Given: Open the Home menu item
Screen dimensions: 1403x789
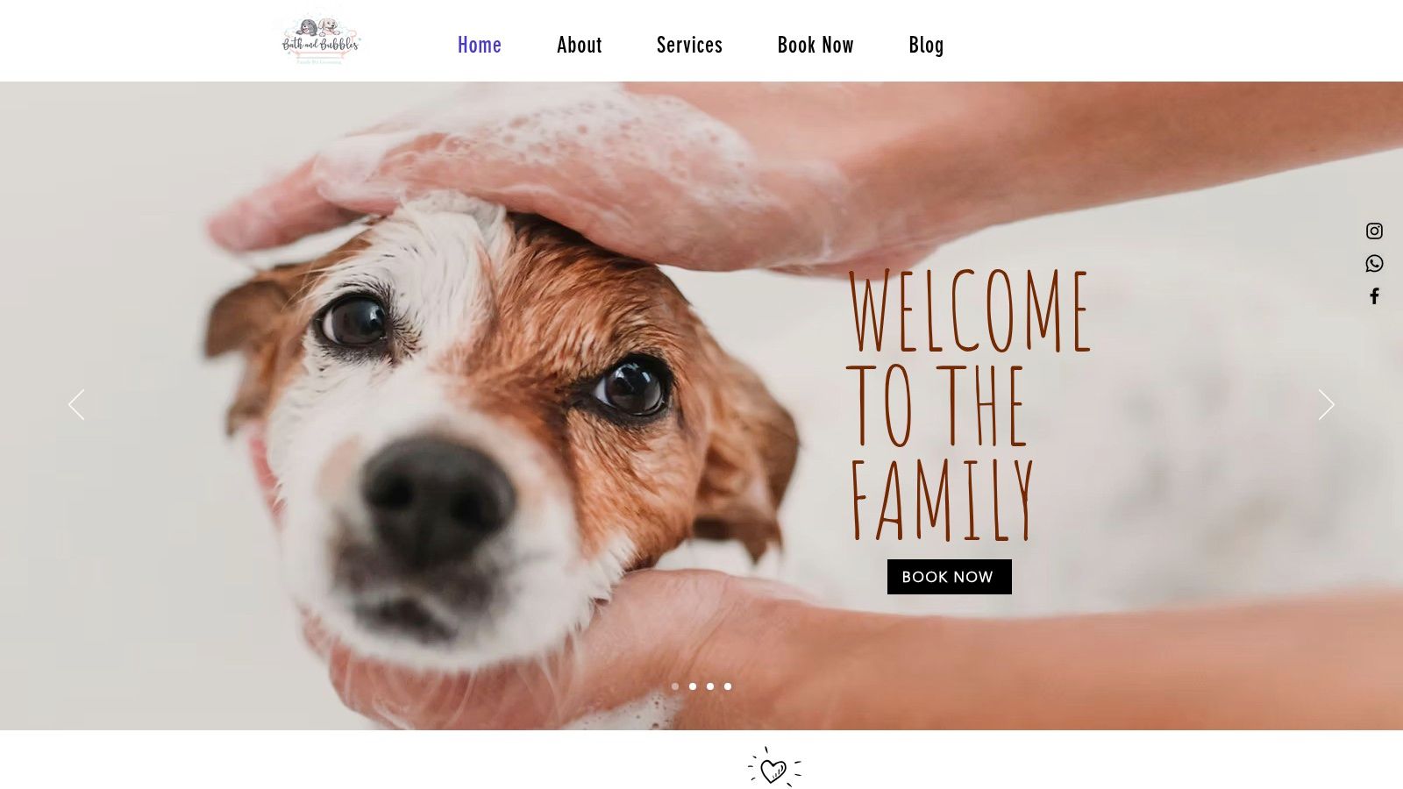Looking at the screenshot, I should click(x=480, y=45).
